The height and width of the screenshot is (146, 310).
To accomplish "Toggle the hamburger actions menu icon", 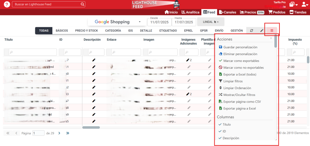I will (272, 30).
